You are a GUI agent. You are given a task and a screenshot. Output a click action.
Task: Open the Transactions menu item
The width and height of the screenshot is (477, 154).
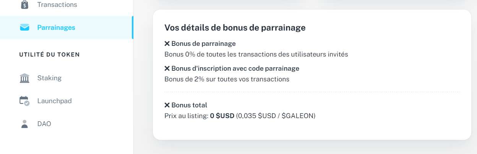point(57,5)
